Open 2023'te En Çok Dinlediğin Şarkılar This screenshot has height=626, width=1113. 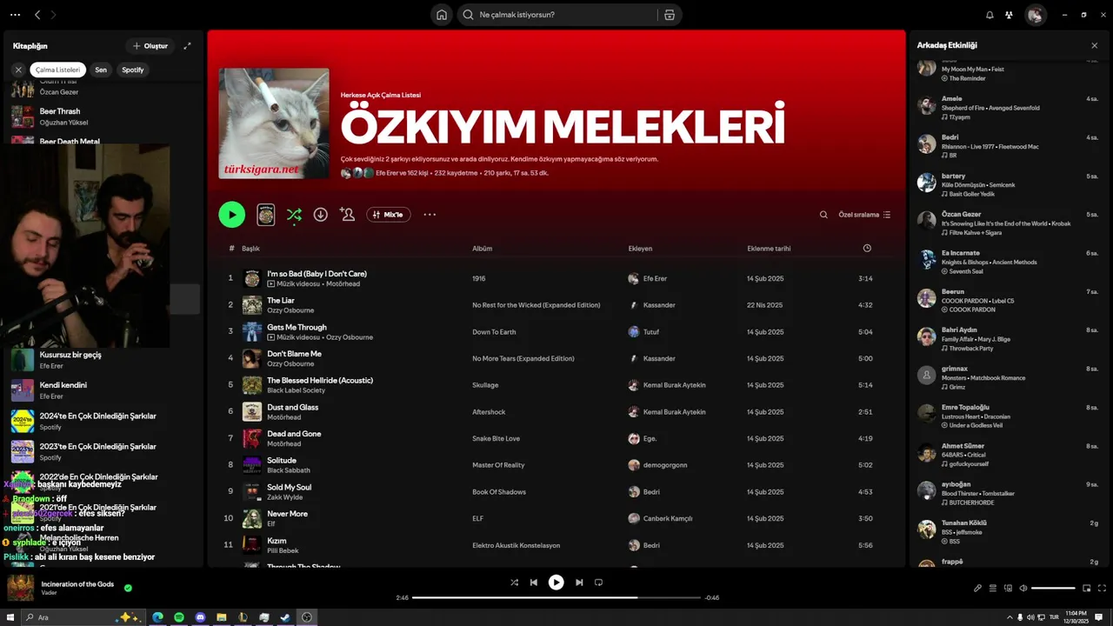click(x=104, y=451)
